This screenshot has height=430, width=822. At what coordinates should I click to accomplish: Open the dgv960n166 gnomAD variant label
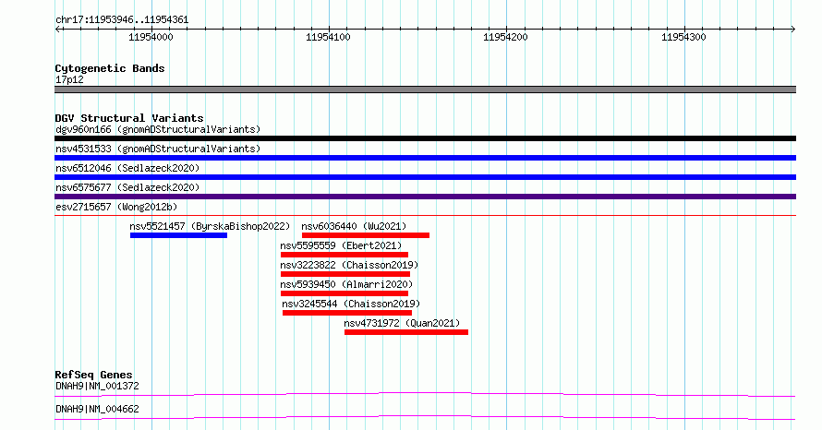point(158,129)
